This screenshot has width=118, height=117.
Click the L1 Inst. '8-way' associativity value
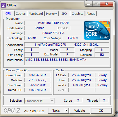102,80
